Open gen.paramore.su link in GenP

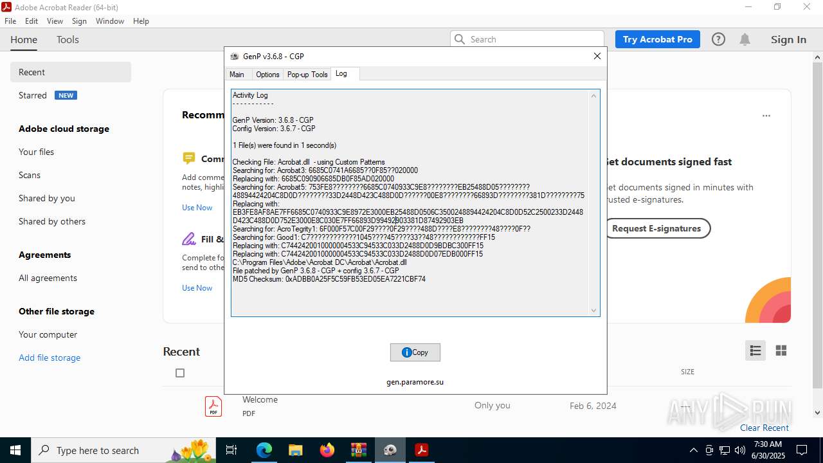click(x=415, y=382)
